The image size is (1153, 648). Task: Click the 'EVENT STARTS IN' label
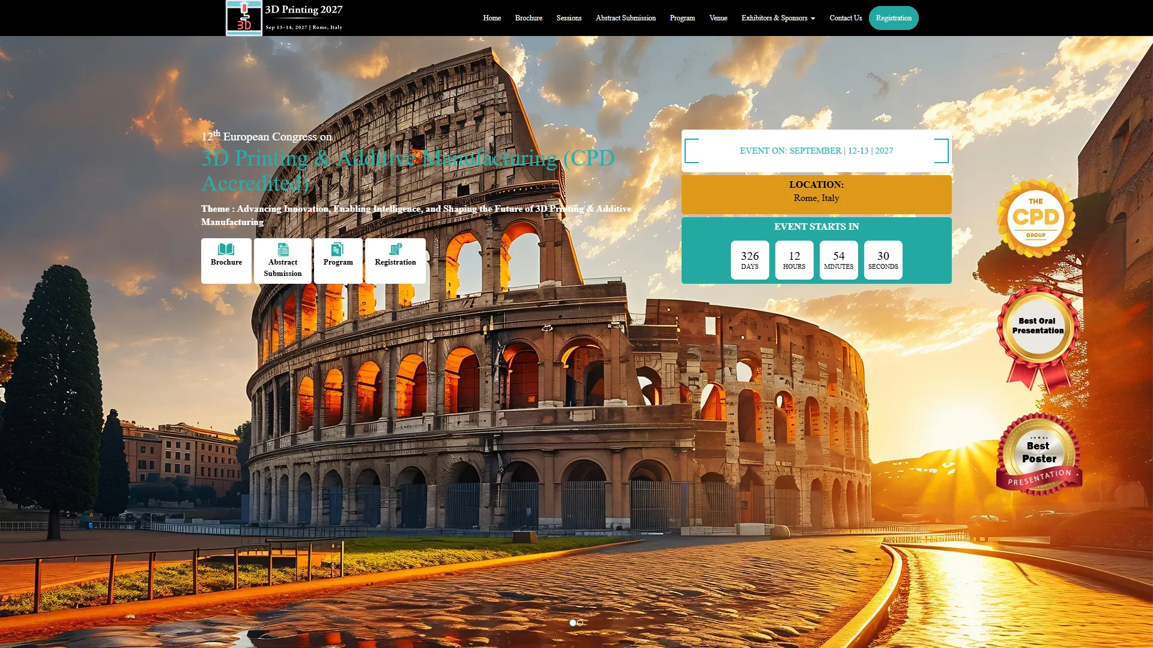click(816, 226)
